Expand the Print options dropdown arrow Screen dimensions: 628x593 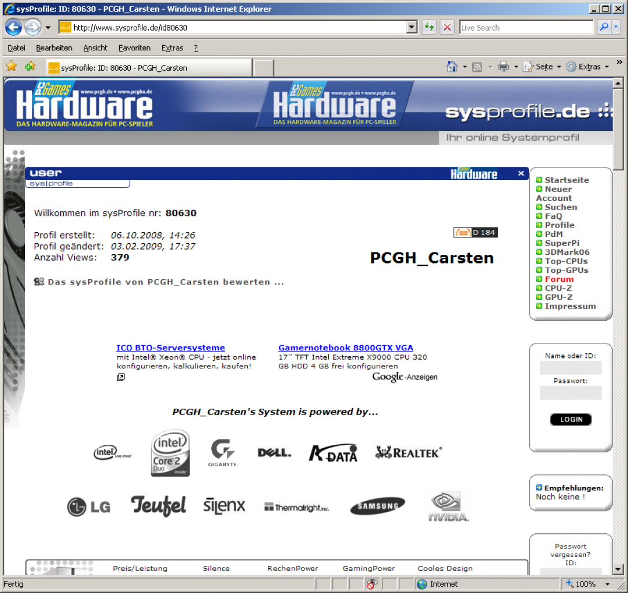[516, 67]
